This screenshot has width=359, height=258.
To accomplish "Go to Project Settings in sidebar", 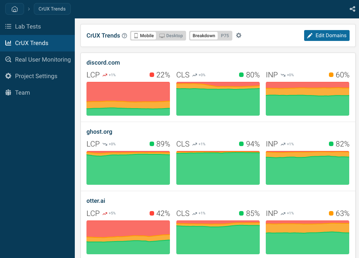I will (x=37, y=76).
